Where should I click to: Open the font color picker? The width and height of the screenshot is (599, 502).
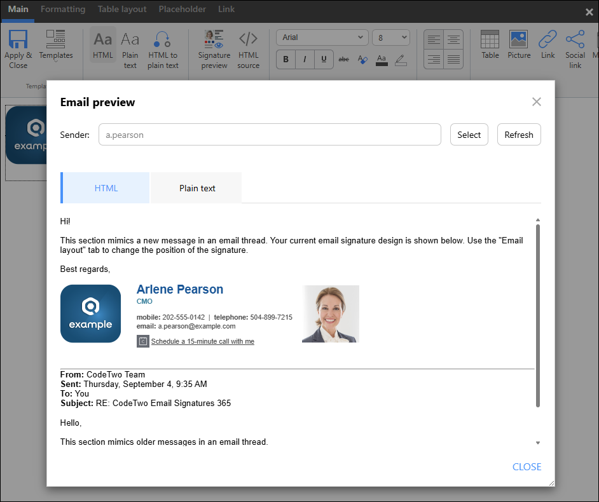[382, 60]
